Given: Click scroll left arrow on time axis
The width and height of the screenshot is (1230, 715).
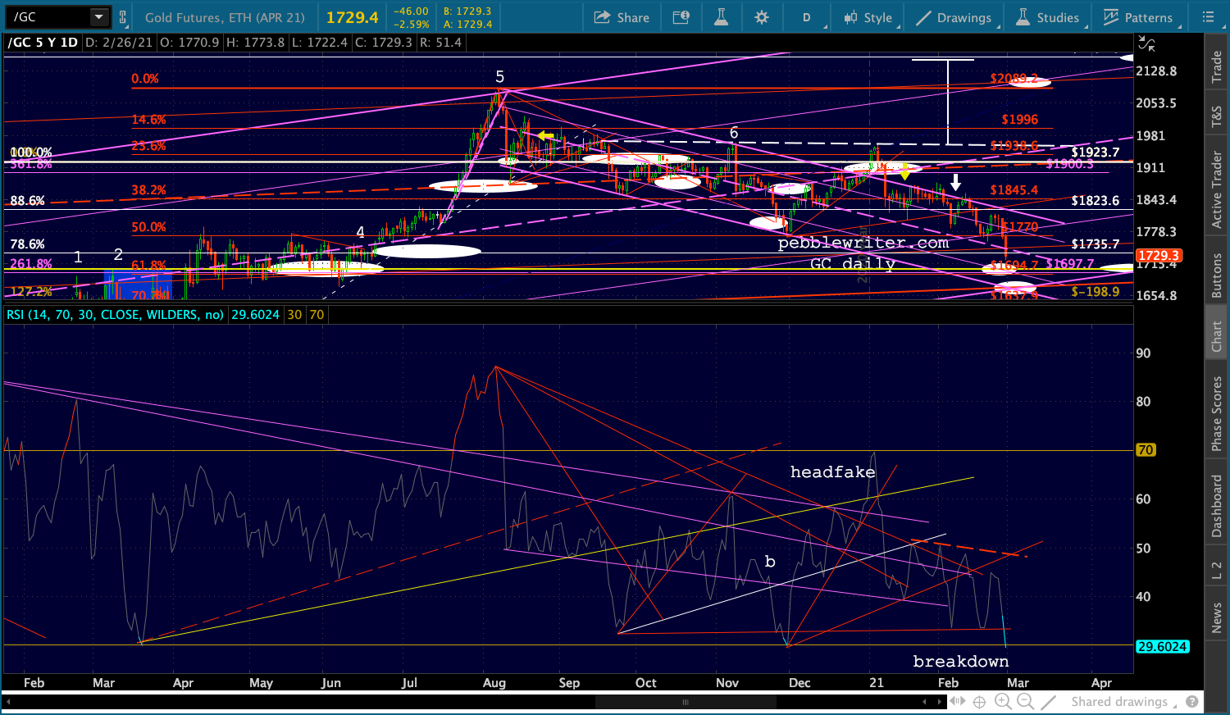Looking at the screenshot, I should pyautogui.click(x=925, y=702).
